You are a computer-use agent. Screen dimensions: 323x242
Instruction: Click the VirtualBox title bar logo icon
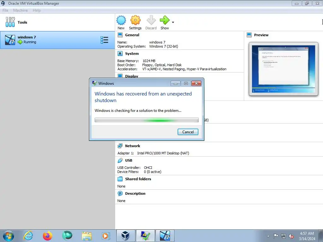tap(3, 3)
